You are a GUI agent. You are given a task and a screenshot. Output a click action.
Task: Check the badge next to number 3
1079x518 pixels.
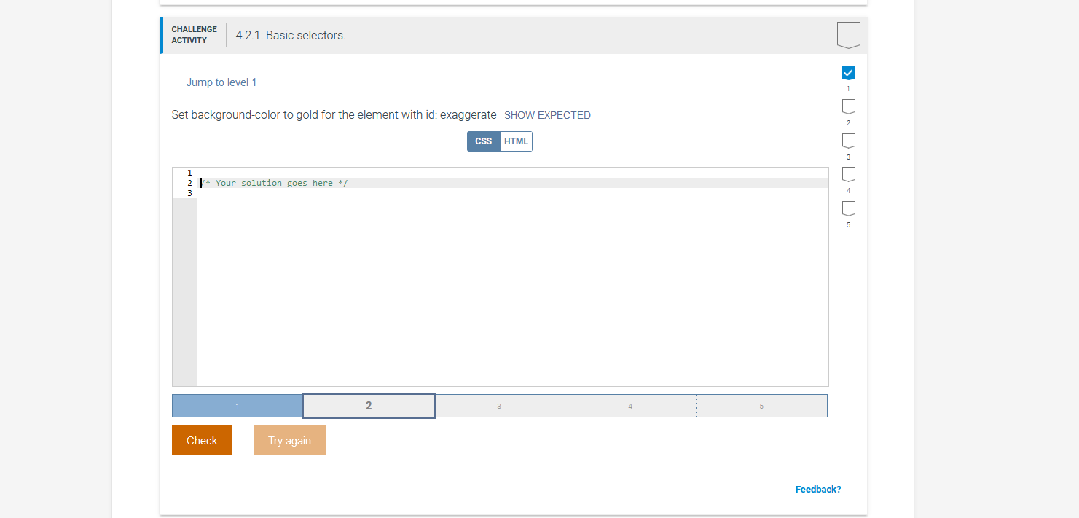pyautogui.click(x=848, y=140)
